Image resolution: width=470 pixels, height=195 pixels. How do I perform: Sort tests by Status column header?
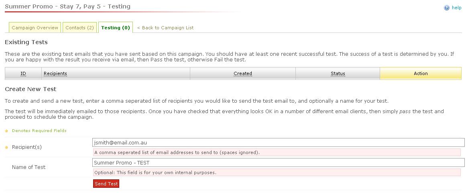coord(338,73)
